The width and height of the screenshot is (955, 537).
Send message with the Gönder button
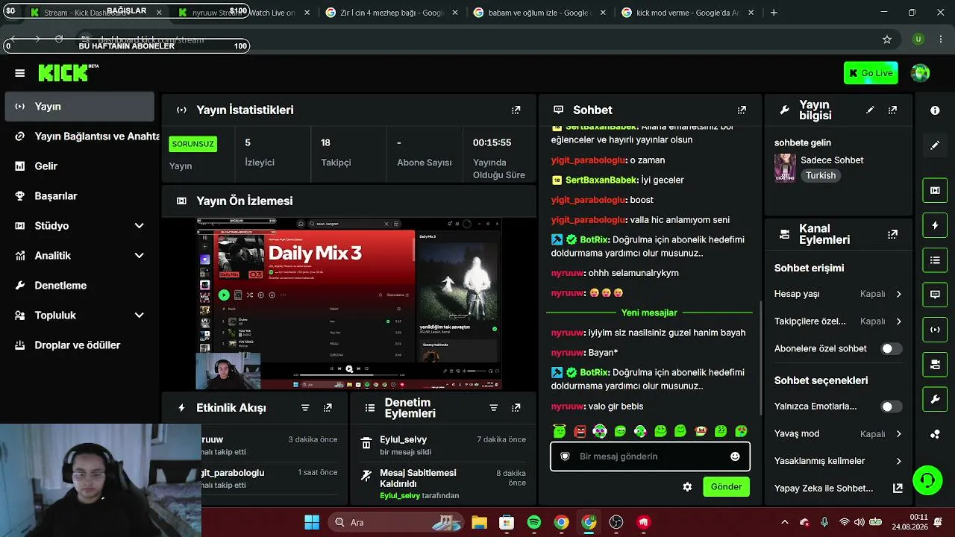pyautogui.click(x=726, y=487)
